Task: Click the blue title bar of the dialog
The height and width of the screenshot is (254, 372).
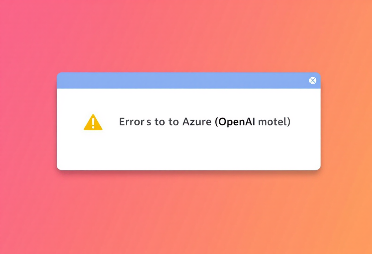Action: pyautogui.click(x=184, y=81)
